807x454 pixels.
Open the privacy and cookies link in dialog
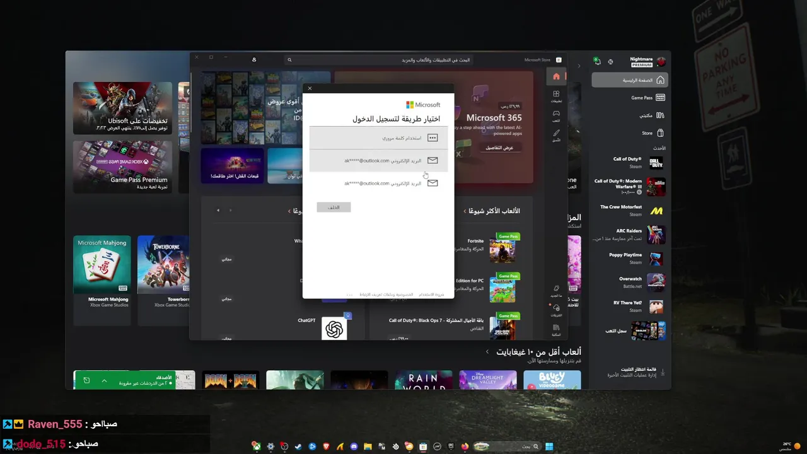[386, 294]
